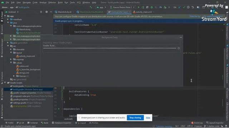Image resolution: width=229 pixels, height=128 pixels.
Task: Click the Git rollback undo icon
Action: tap(193, 7)
